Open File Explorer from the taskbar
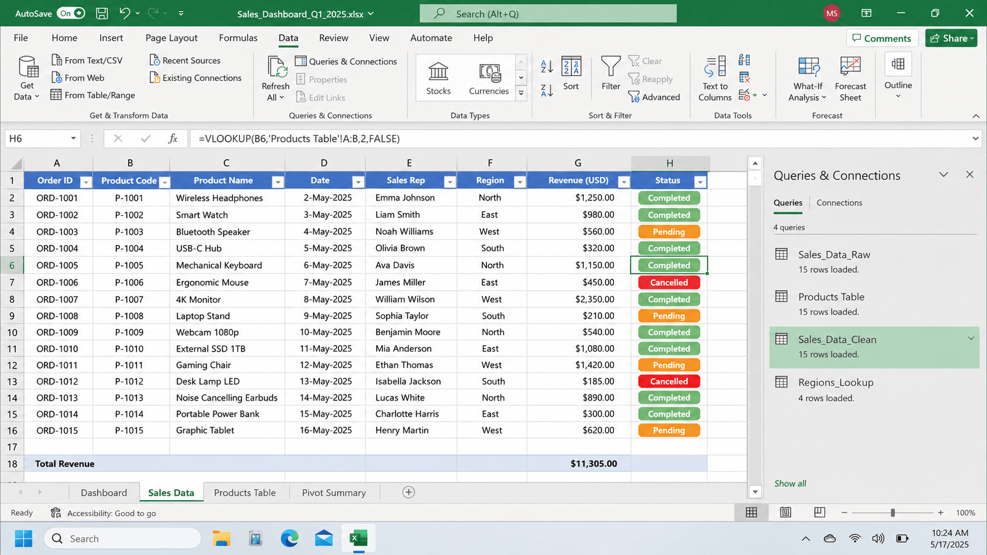 [x=221, y=538]
